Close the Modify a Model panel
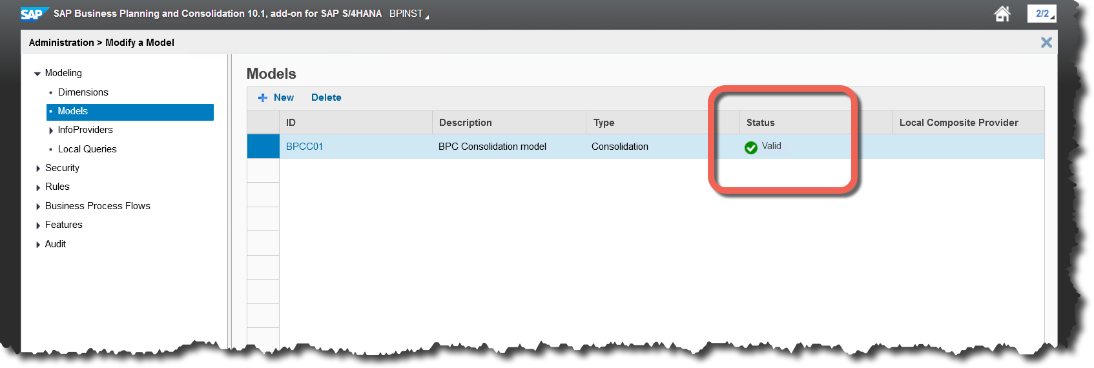The height and width of the screenshot is (368, 1094). pos(1046,43)
